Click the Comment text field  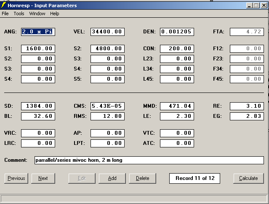click(x=149, y=160)
